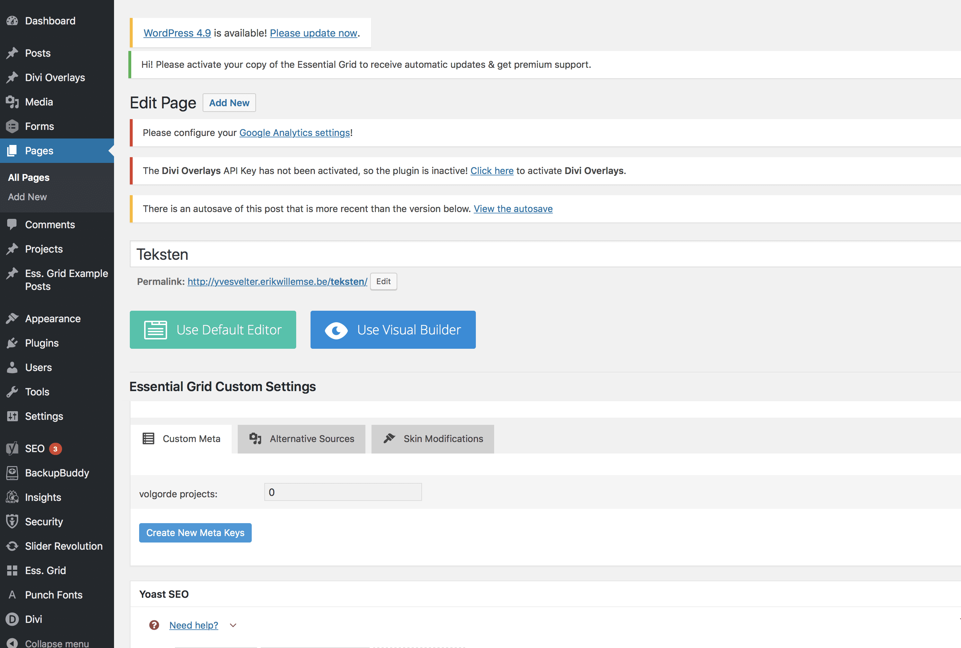
Task: Click the Posts pin icon
Action: (13, 53)
